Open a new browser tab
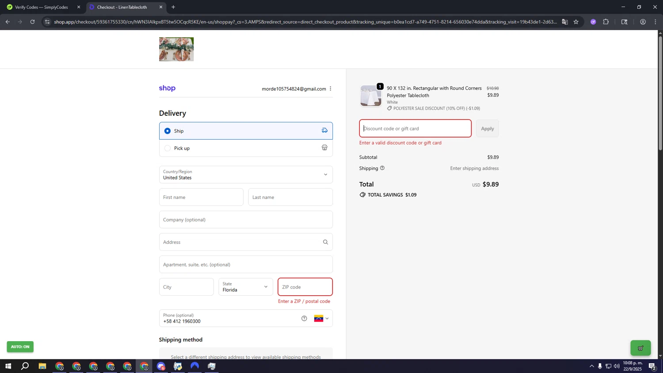The height and width of the screenshot is (373, 663). point(173,7)
